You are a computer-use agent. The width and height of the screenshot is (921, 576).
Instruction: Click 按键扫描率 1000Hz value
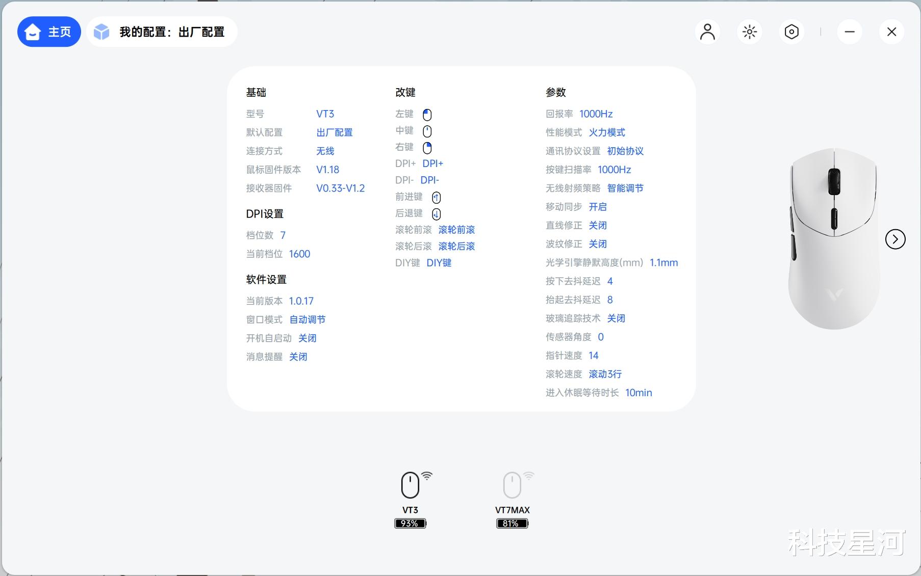click(615, 170)
